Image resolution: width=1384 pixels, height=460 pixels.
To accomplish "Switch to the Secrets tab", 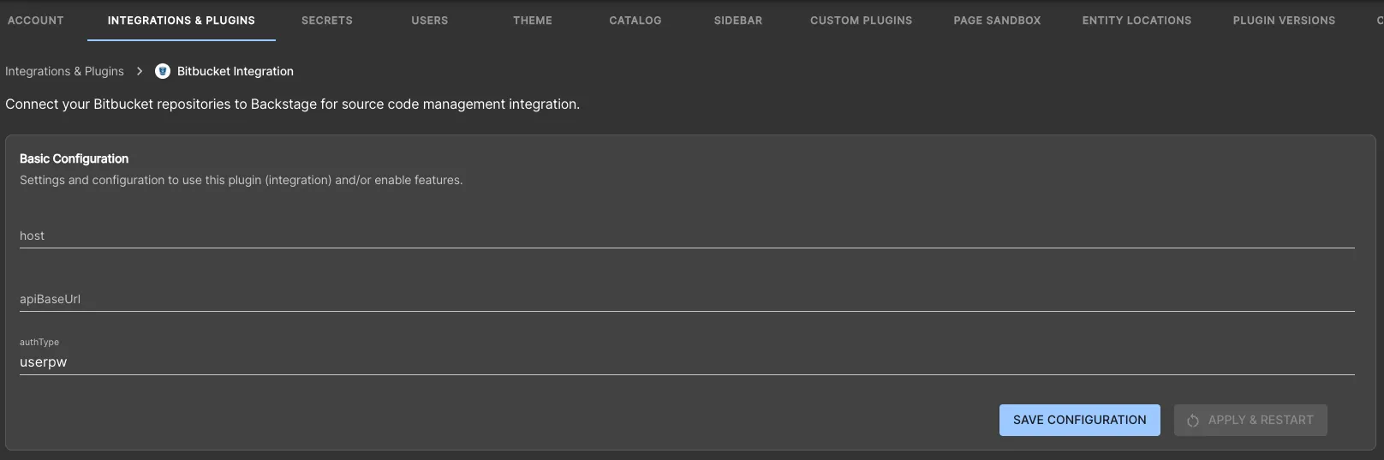I will [327, 20].
